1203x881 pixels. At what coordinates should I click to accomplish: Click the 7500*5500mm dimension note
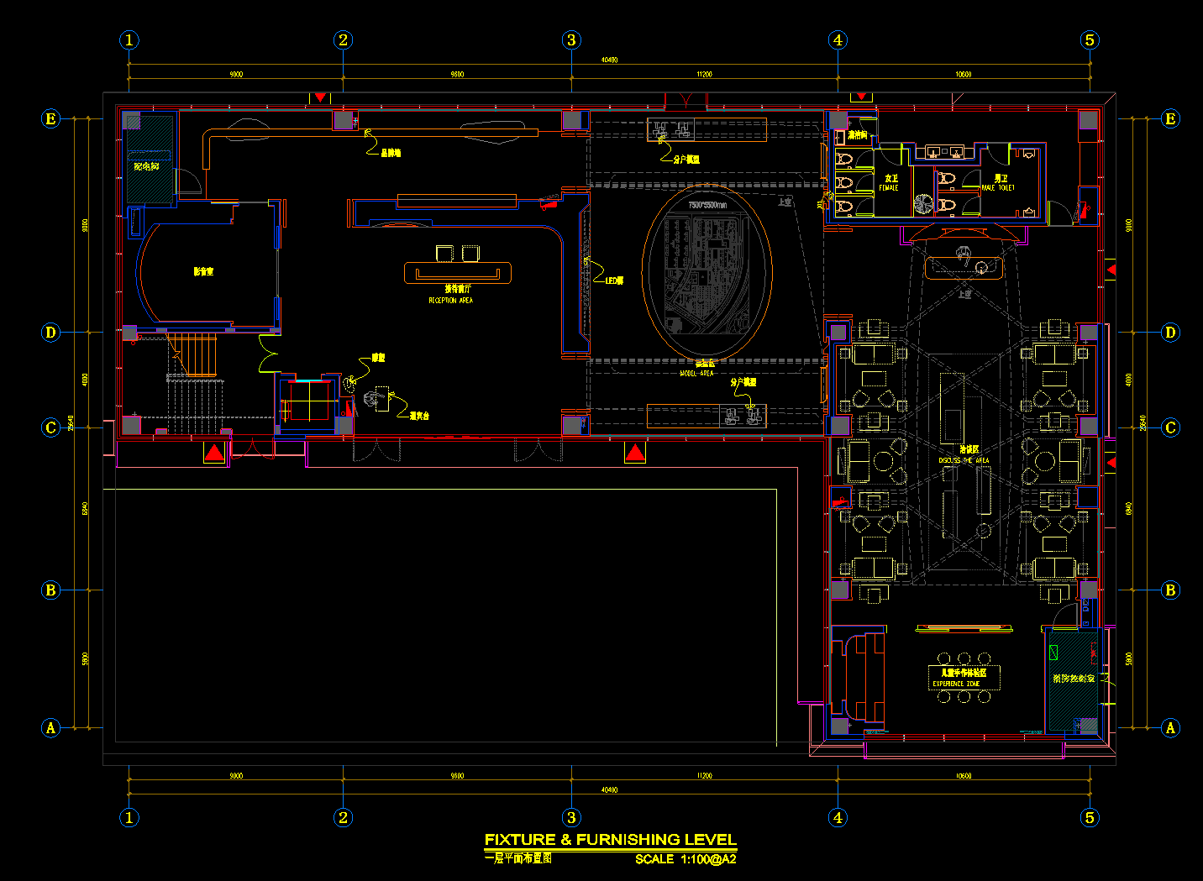pos(707,205)
